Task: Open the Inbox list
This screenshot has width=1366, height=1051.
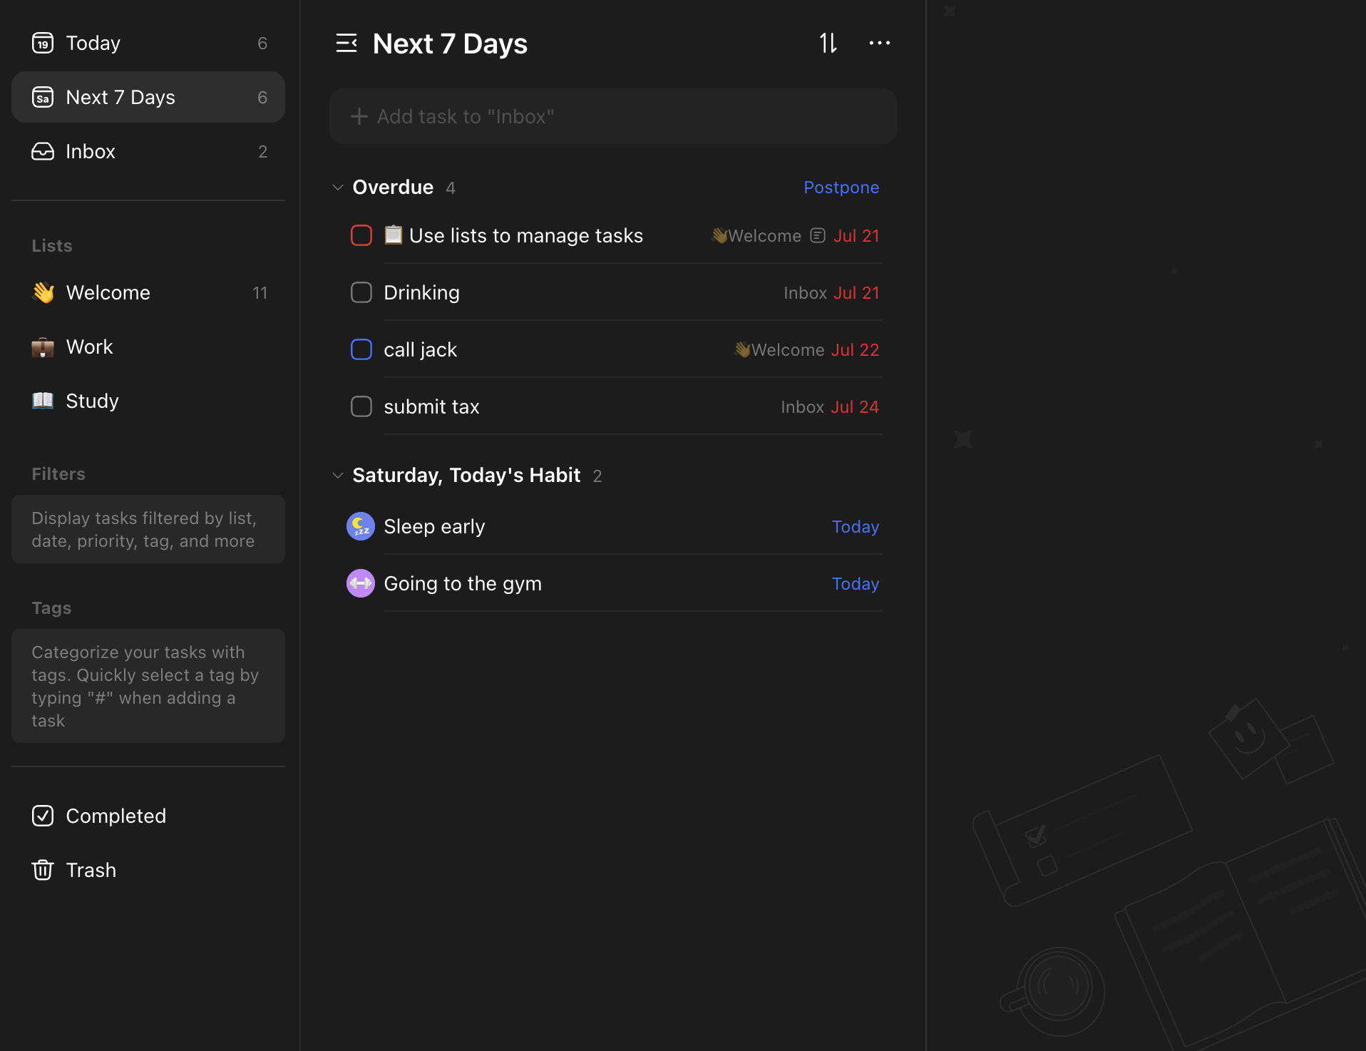Action: pos(148,152)
